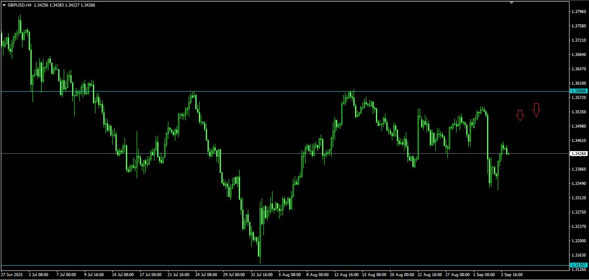Click the 1.36100 price scale value
The image size is (589, 280).
pyautogui.click(x=580, y=83)
